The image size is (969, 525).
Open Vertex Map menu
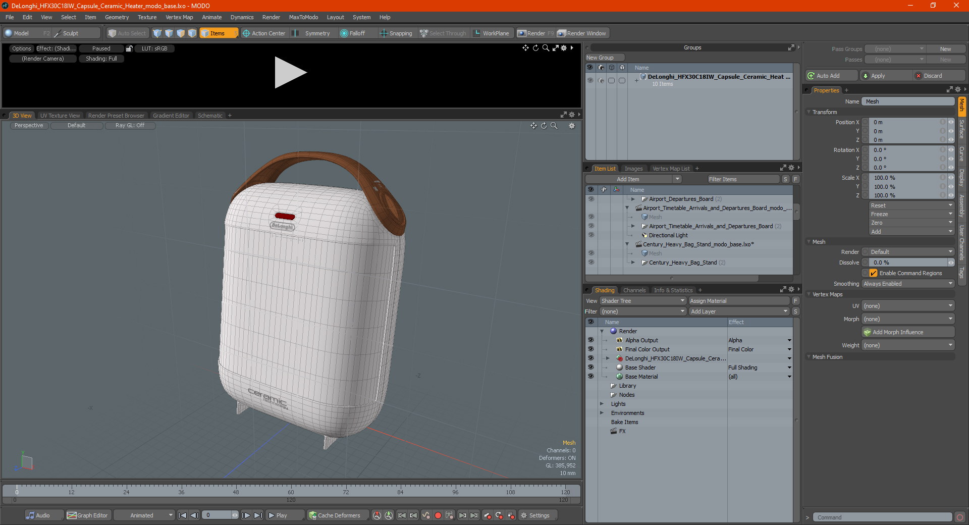pos(179,17)
